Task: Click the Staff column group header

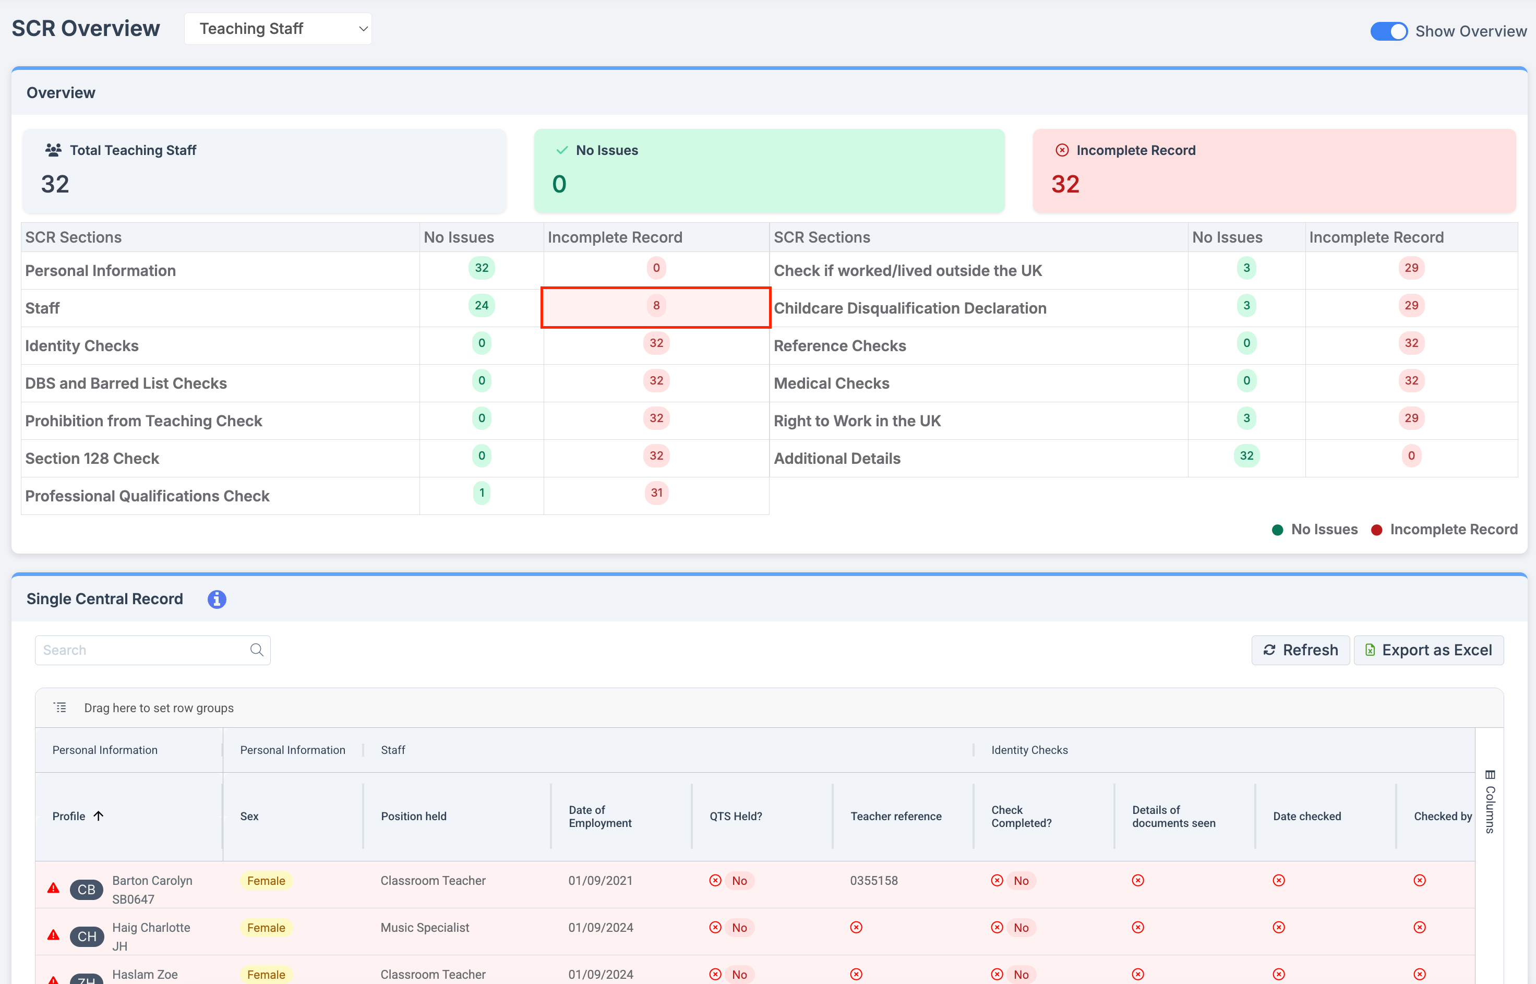Action: click(x=393, y=750)
